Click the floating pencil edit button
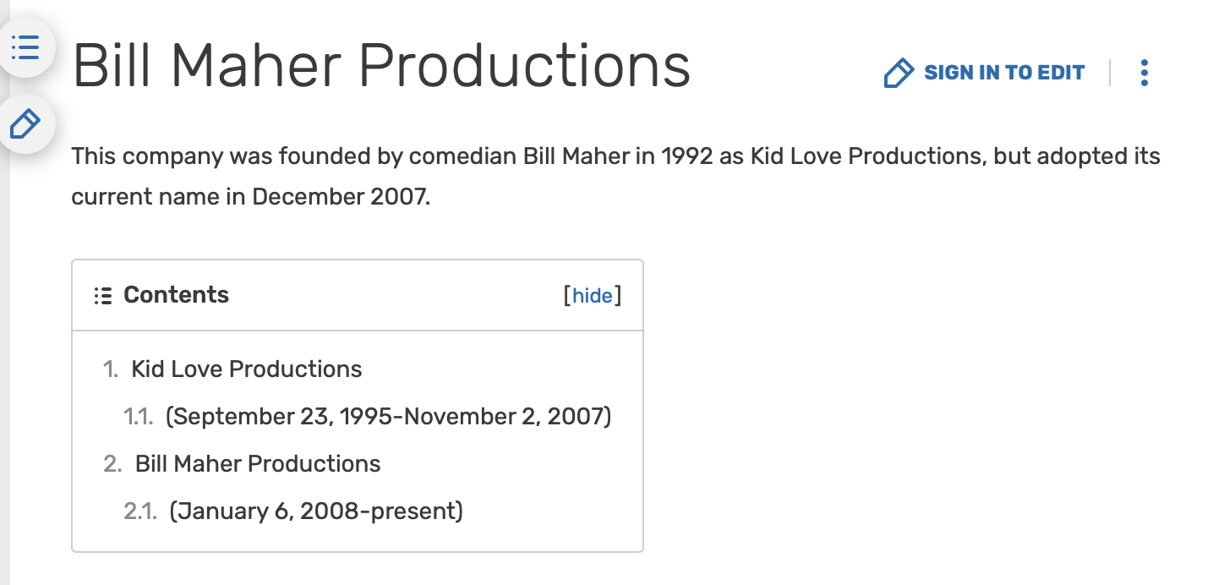1224x585 pixels. click(x=25, y=124)
